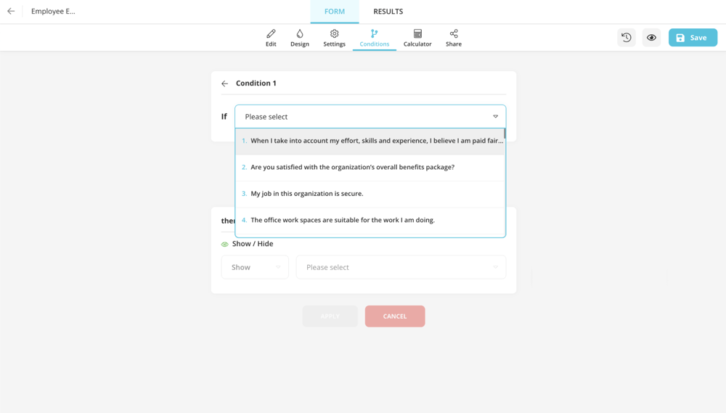The width and height of the screenshot is (726, 413).
Task: Open the Design droplet tool
Action: click(x=300, y=34)
